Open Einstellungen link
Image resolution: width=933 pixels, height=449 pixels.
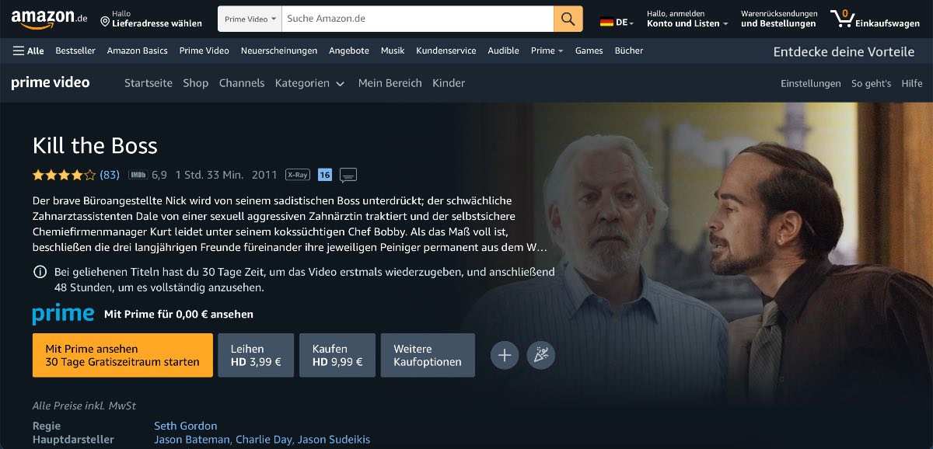click(x=811, y=83)
